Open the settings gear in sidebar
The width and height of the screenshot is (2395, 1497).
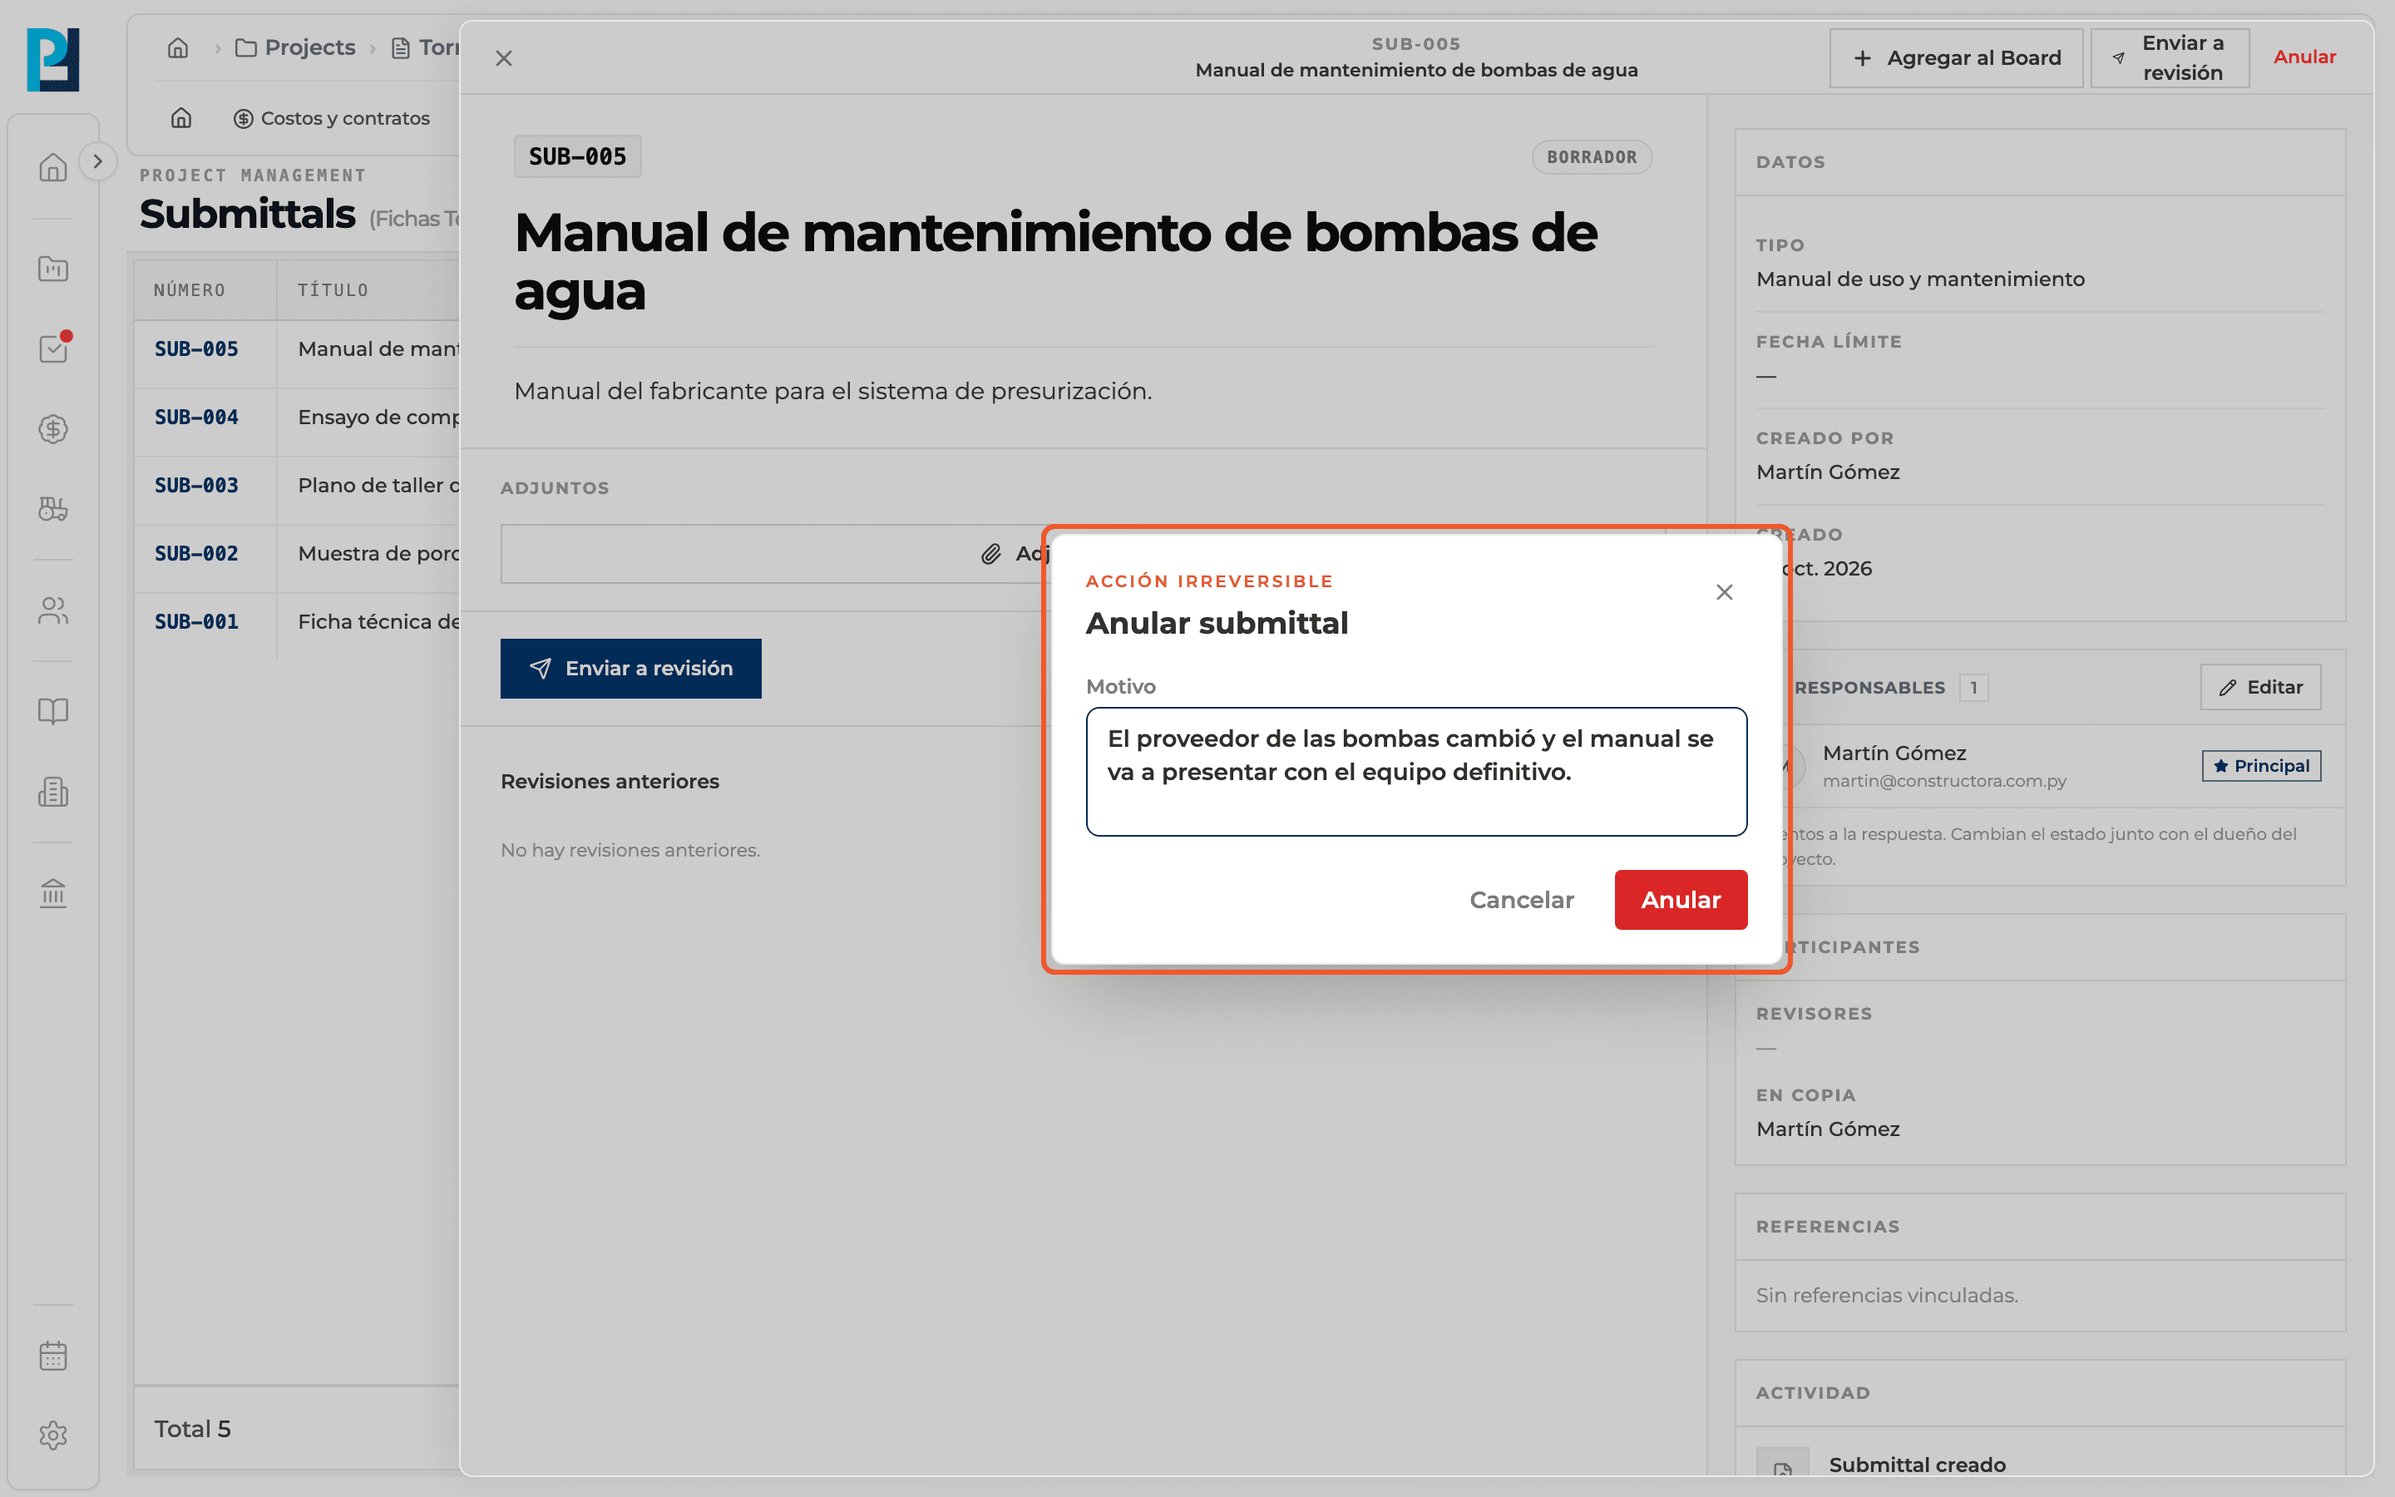53,1435
